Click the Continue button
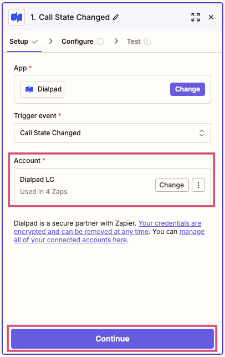Image resolution: width=225 pixels, height=357 pixels. tap(113, 339)
